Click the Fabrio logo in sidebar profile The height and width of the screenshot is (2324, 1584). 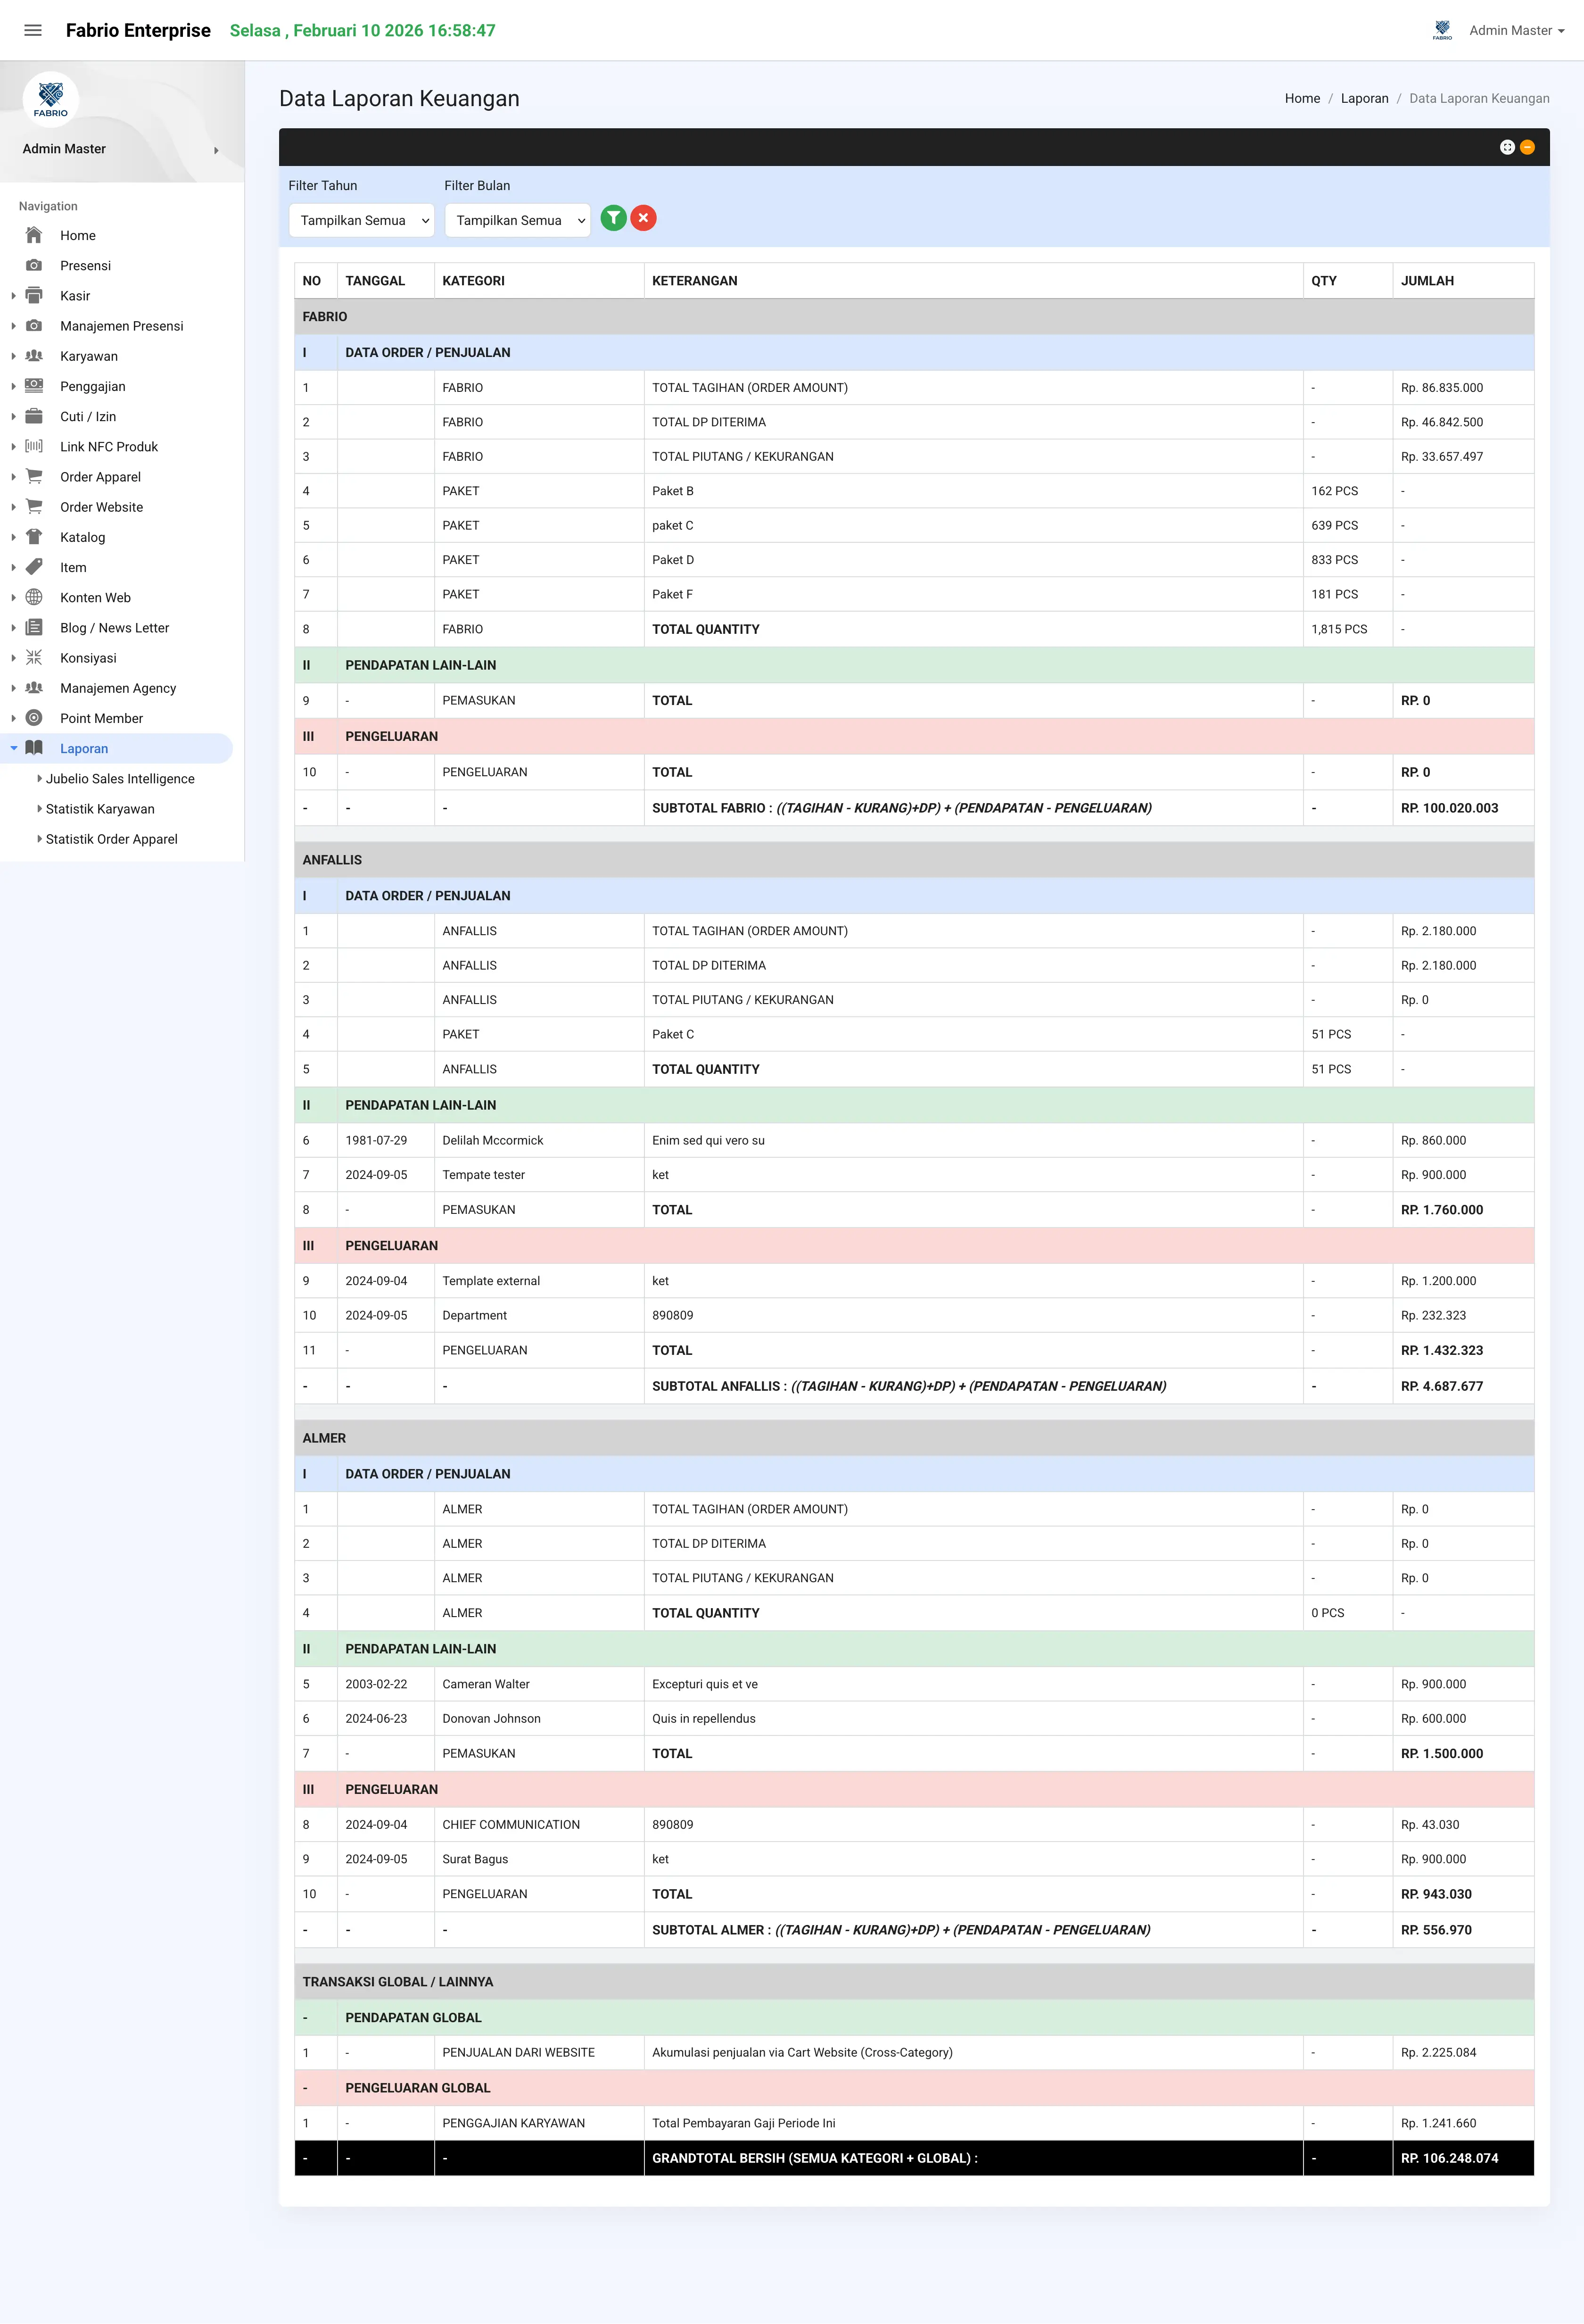pos(51,99)
